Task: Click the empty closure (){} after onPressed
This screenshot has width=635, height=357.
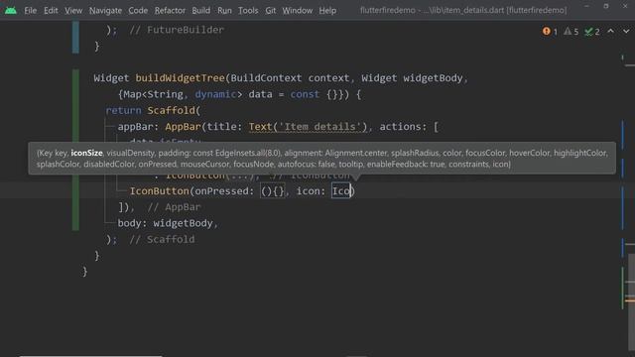Action: click(x=272, y=191)
